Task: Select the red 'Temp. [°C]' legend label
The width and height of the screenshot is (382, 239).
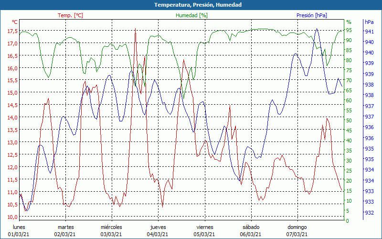Action: pos(70,15)
